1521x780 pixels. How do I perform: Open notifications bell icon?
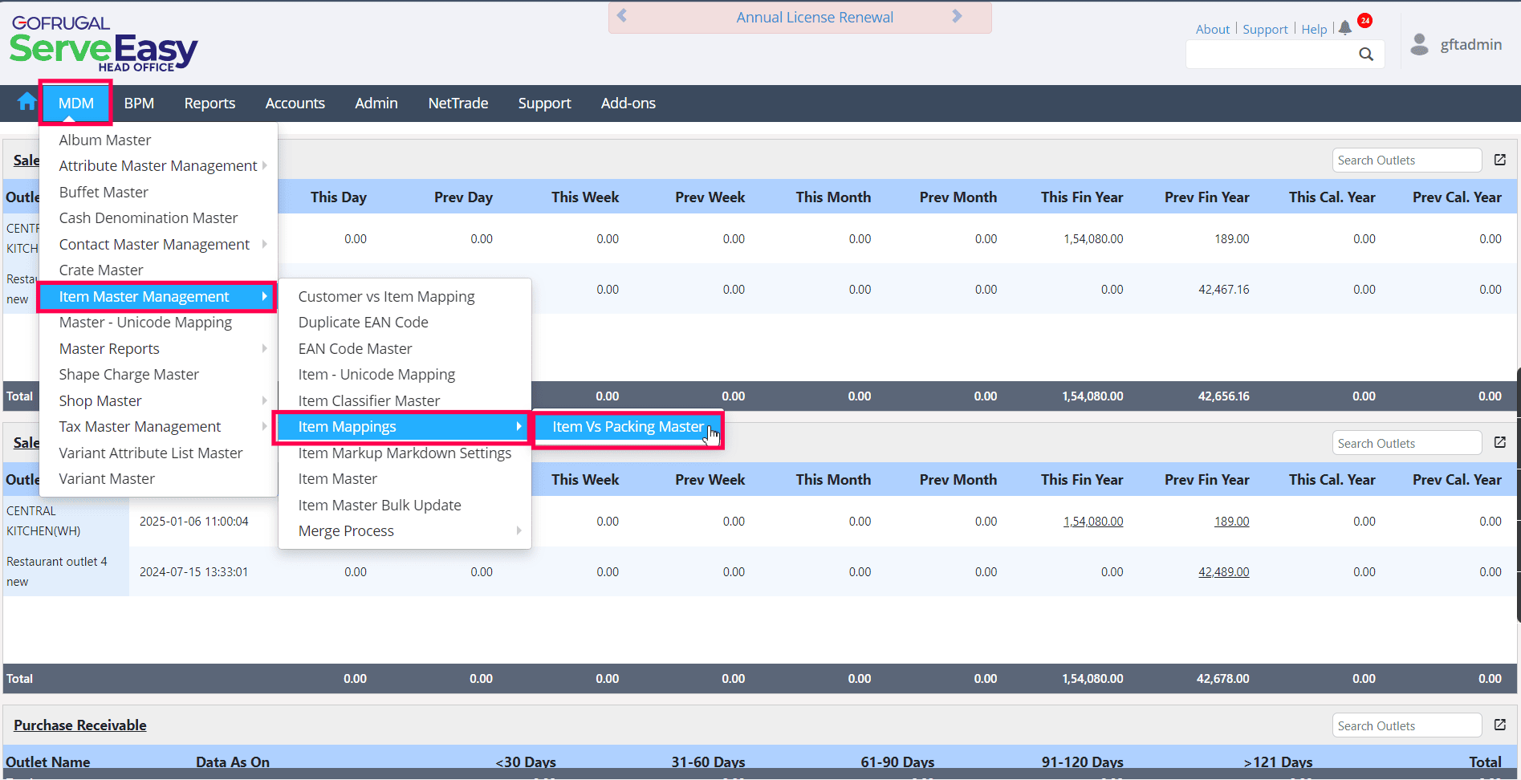[1345, 28]
